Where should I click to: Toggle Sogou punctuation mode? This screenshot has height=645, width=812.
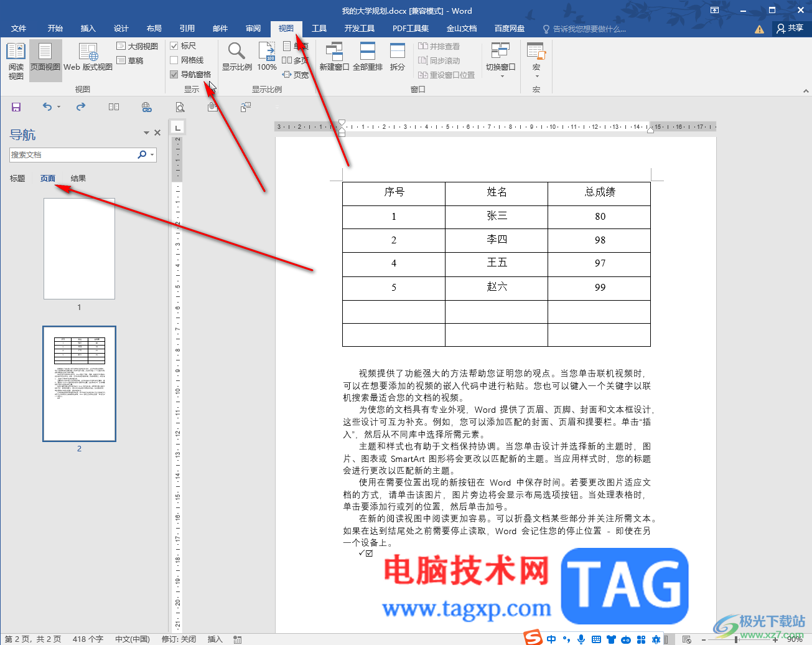click(x=566, y=639)
